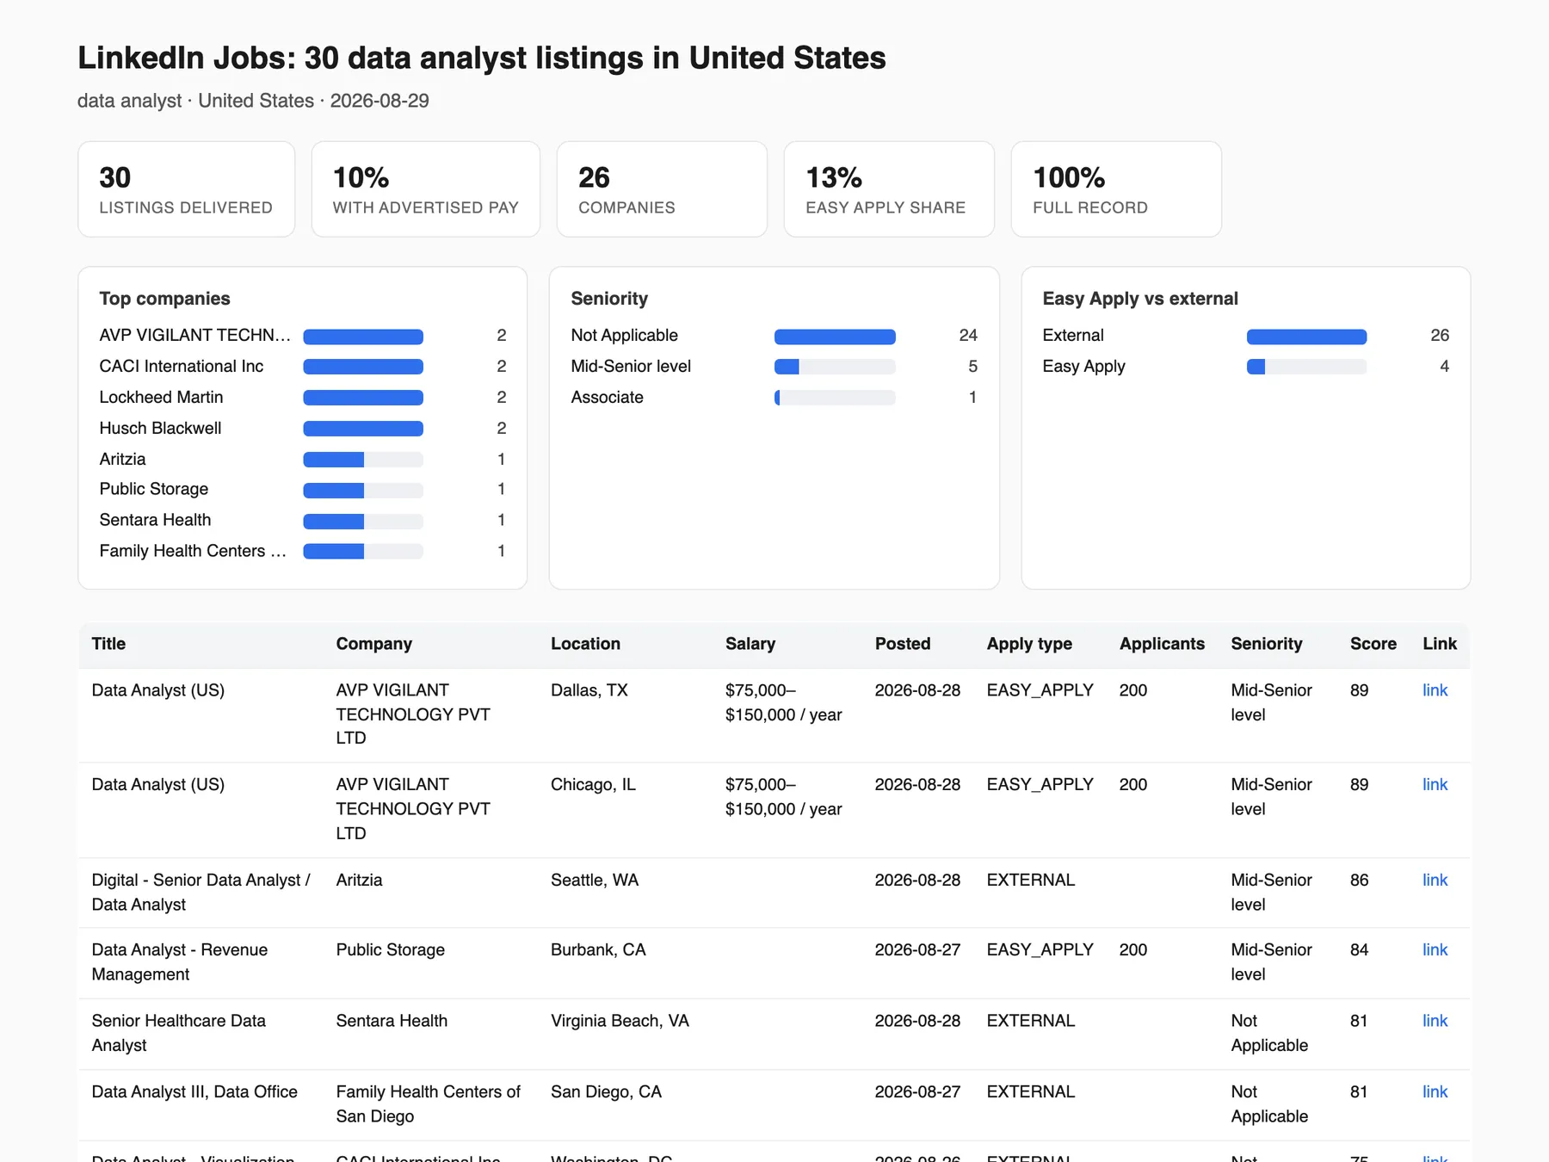The image size is (1549, 1162).
Task: Click the 10% With Advertised Pay card
Action: (426, 189)
